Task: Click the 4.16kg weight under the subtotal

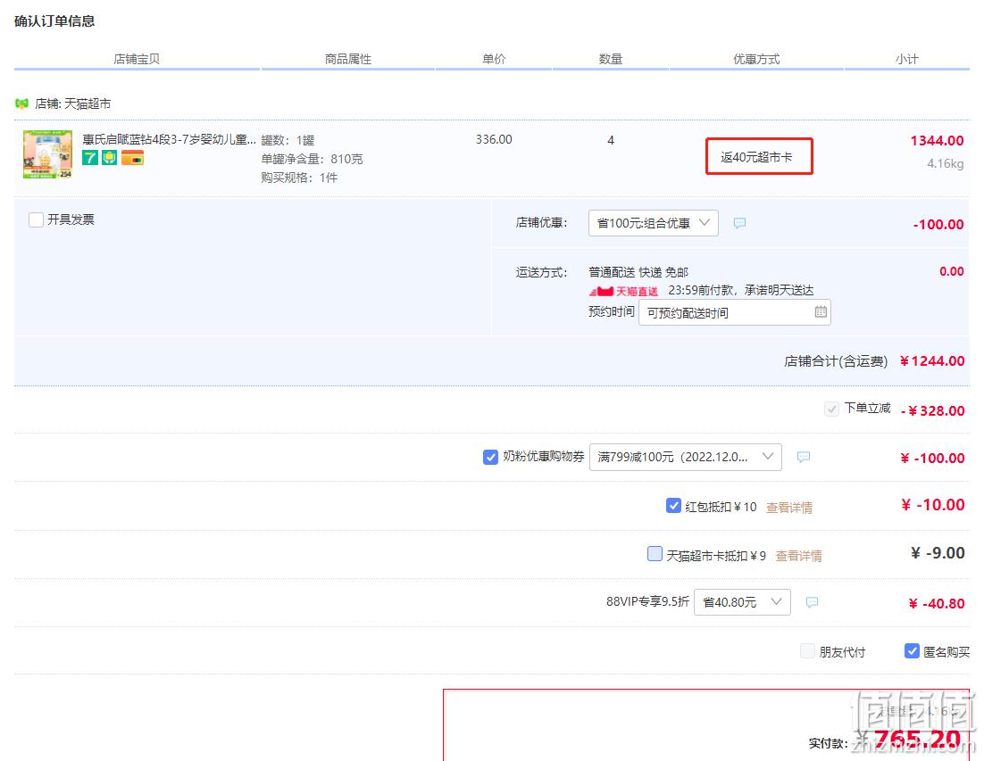Action: pos(945,163)
